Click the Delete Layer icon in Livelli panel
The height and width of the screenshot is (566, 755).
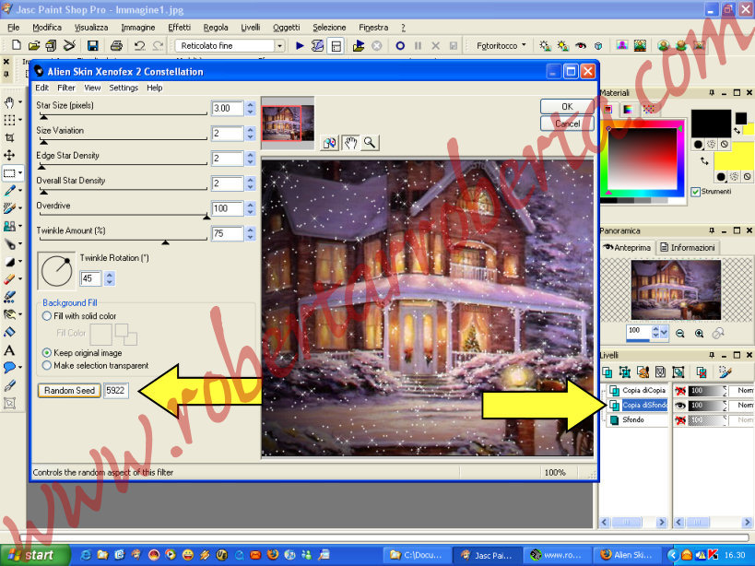point(702,371)
